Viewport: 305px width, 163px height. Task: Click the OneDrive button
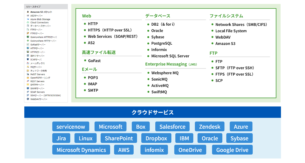pyautogui.click(x=190, y=150)
